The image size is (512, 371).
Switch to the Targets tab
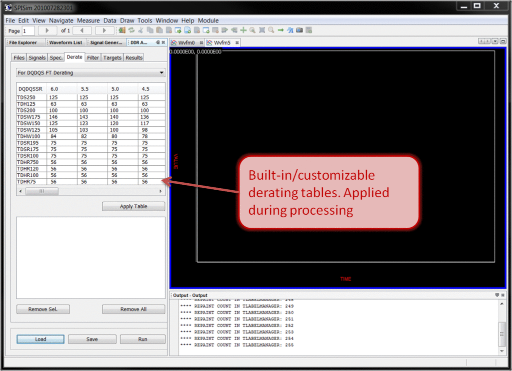click(x=112, y=58)
